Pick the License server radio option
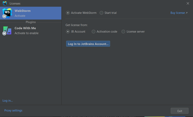 click(123, 32)
